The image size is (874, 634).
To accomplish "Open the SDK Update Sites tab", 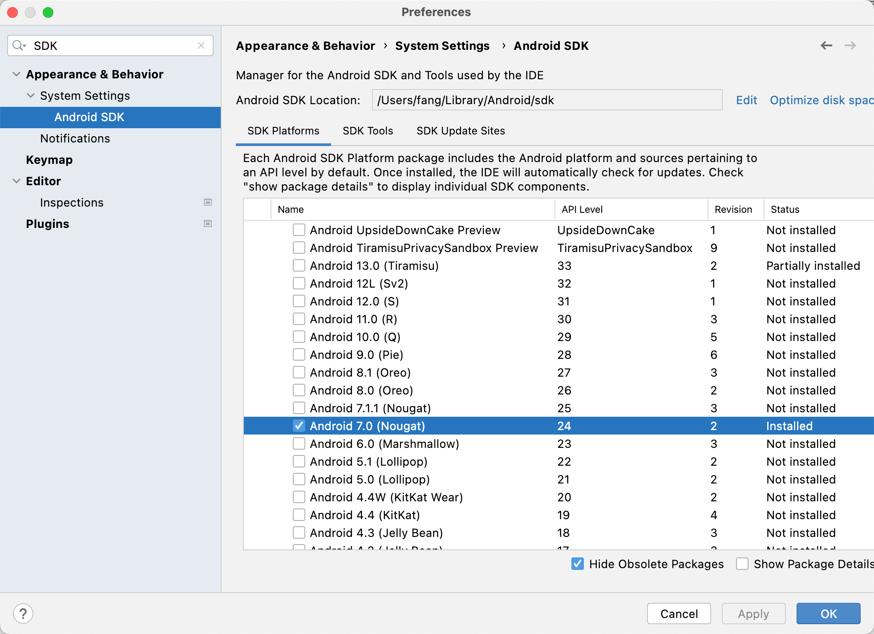I will coord(461,131).
